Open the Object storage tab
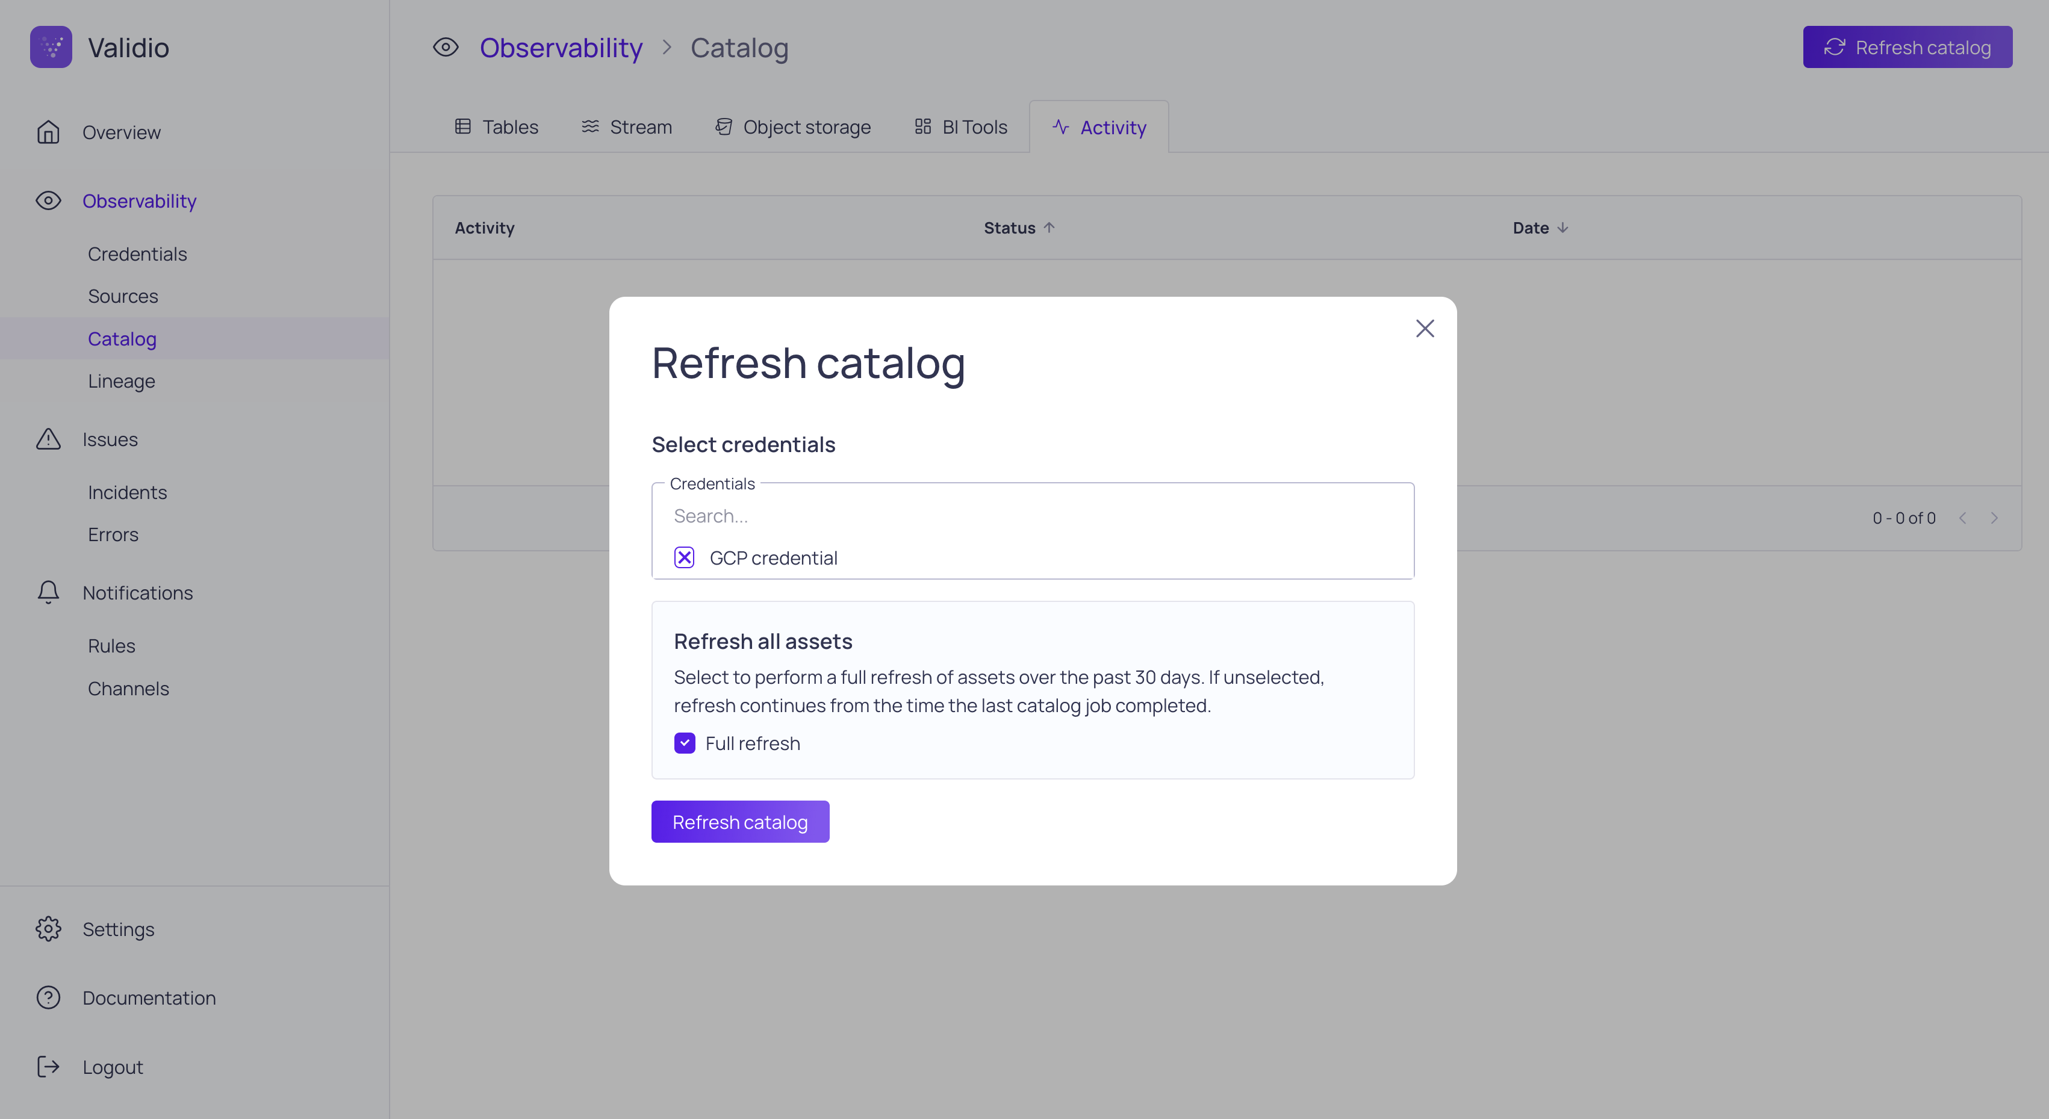 pos(793,126)
